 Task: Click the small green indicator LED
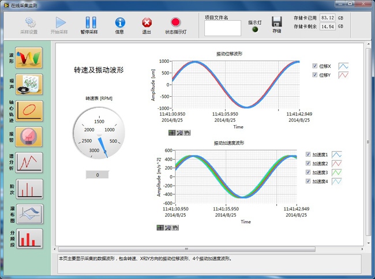click(255, 29)
